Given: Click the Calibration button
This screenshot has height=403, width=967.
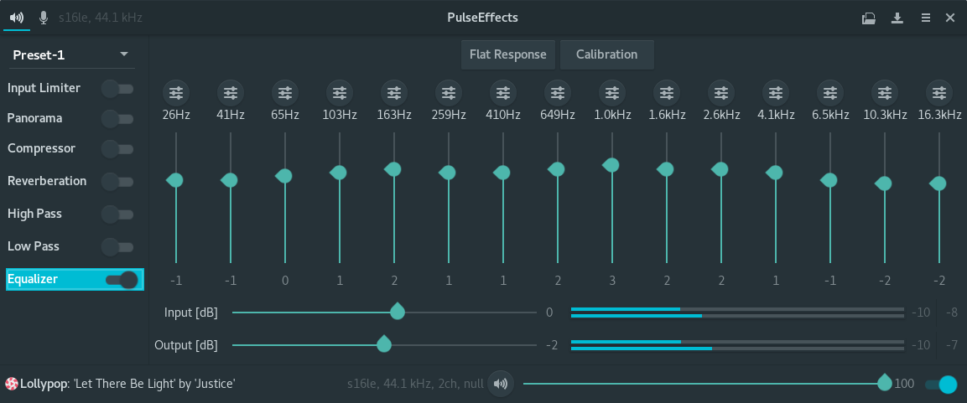Looking at the screenshot, I should coord(607,54).
